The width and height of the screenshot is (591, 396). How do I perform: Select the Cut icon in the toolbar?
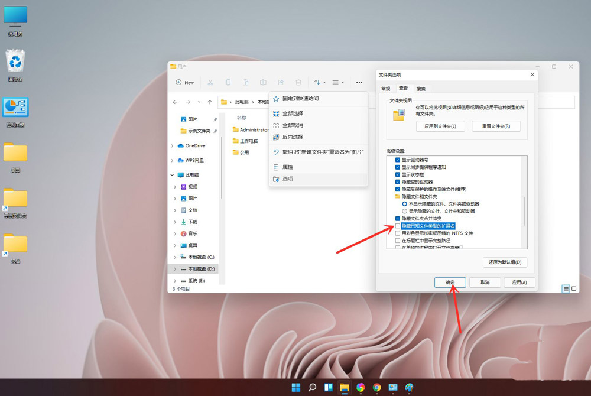[x=211, y=82]
